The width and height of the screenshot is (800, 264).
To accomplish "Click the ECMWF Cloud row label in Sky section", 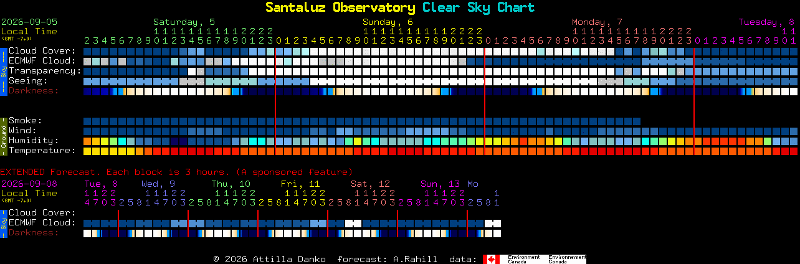I will (42, 61).
